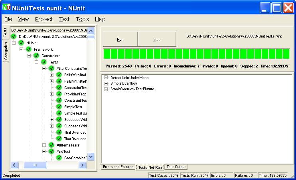Open the Help menu

(x=100, y=19)
